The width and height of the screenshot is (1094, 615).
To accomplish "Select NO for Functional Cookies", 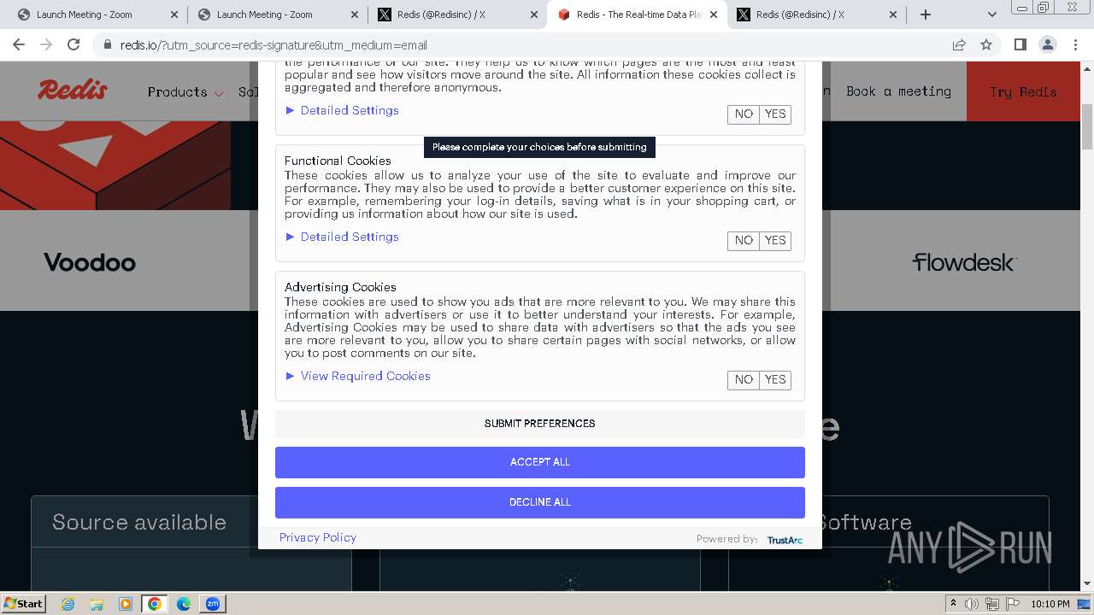I will tap(744, 241).
